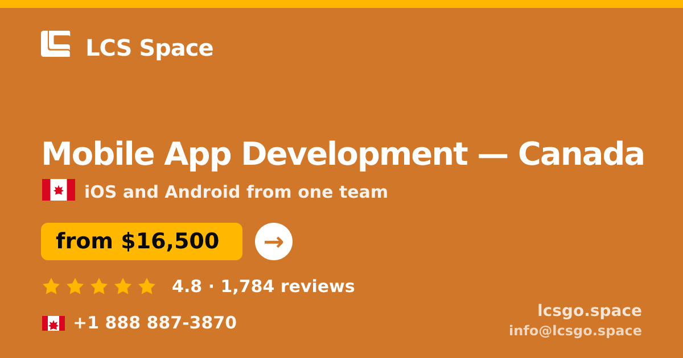This screenshot has width=683, height=358.
Task: Click the info@lcsgo.space email address
Action: tap(575, 331)
